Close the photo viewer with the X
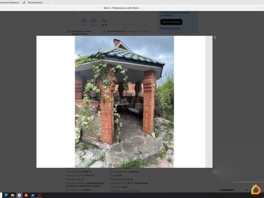 (215, 38)
